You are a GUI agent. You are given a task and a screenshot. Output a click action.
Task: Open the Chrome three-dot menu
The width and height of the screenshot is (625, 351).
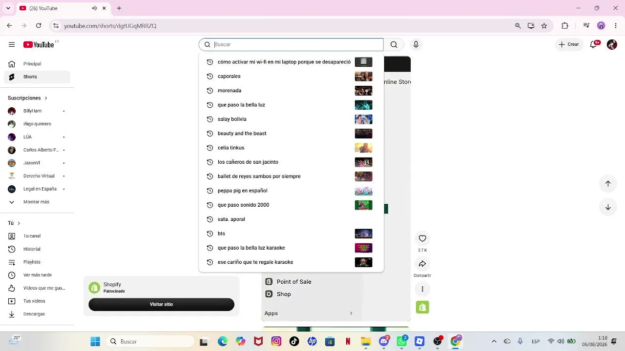[x=615, y=26]
